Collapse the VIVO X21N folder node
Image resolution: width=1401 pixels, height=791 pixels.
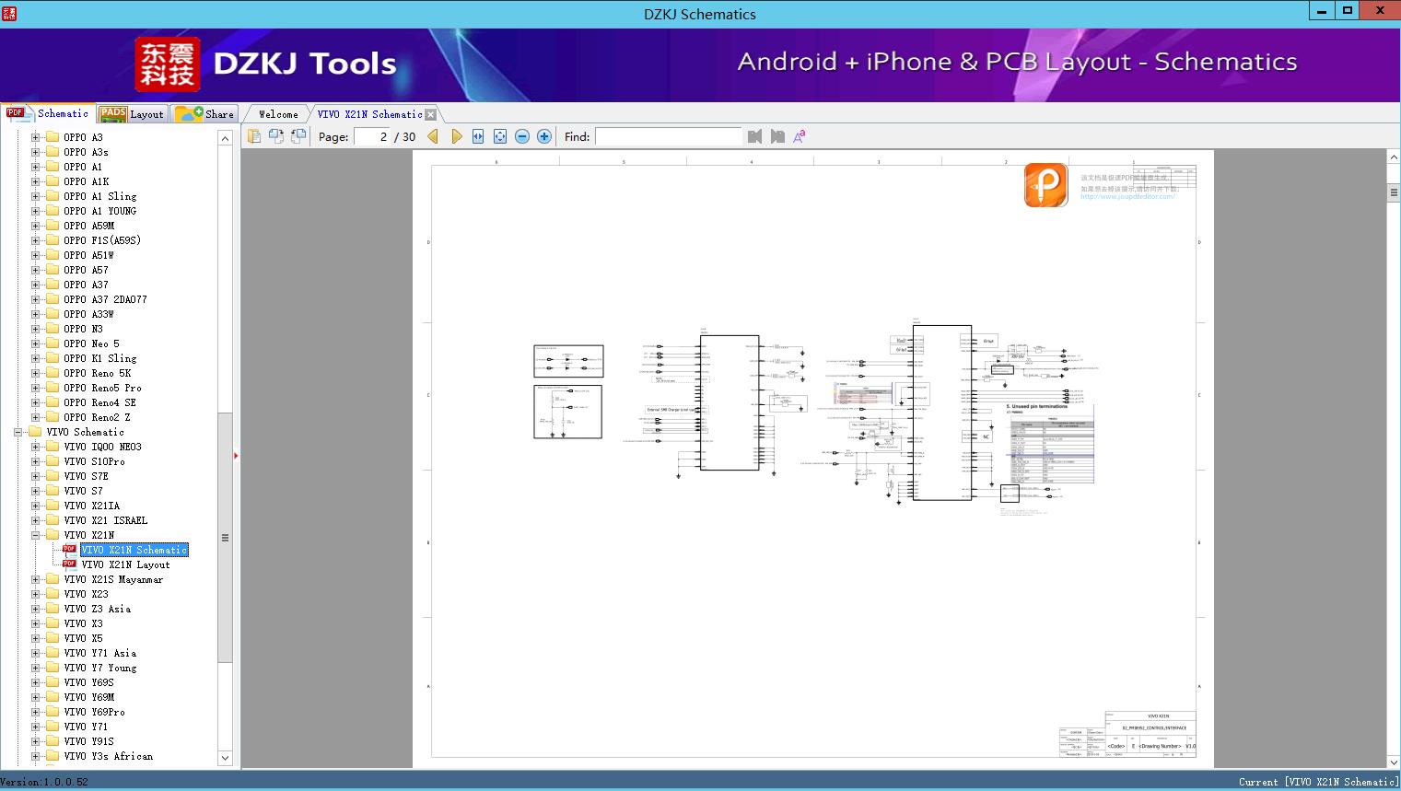(35, 535)
